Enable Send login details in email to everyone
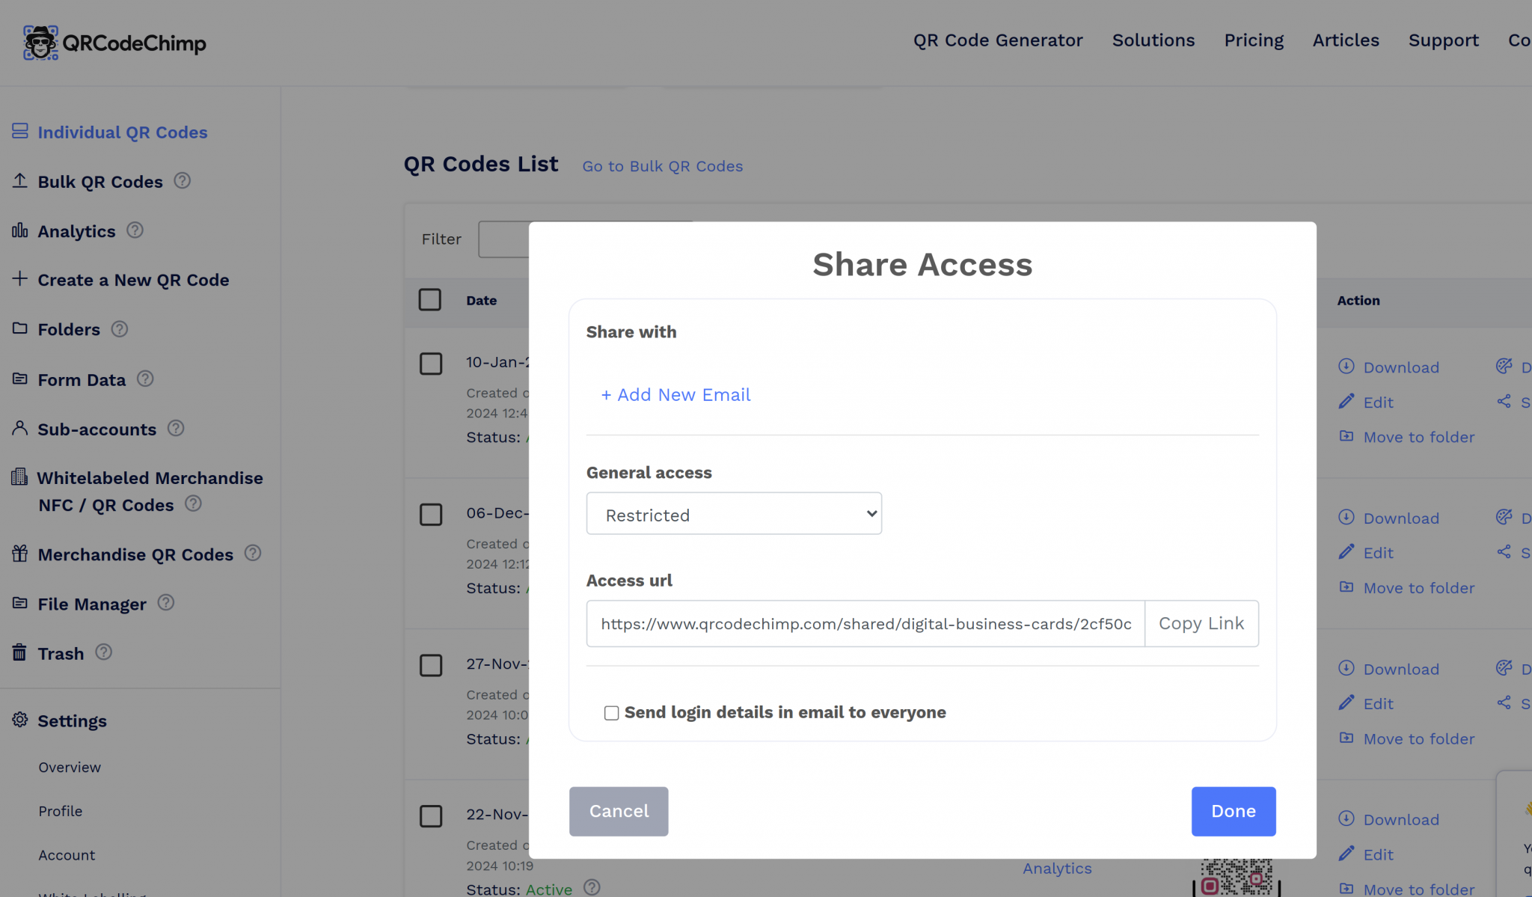Screen dimensions: 1532x897 (611, 712)
